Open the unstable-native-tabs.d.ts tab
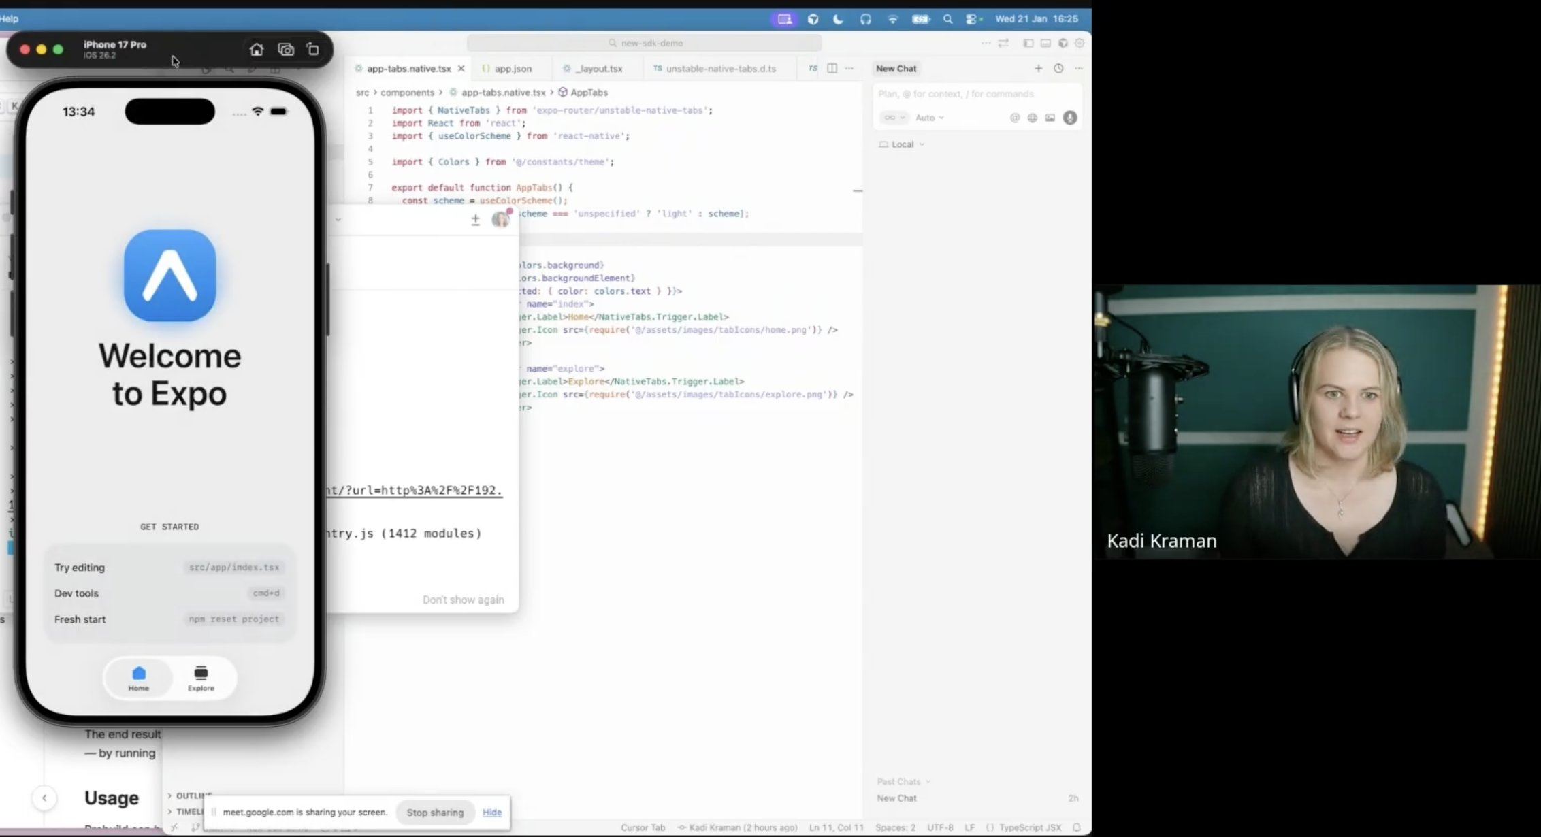 715,69
